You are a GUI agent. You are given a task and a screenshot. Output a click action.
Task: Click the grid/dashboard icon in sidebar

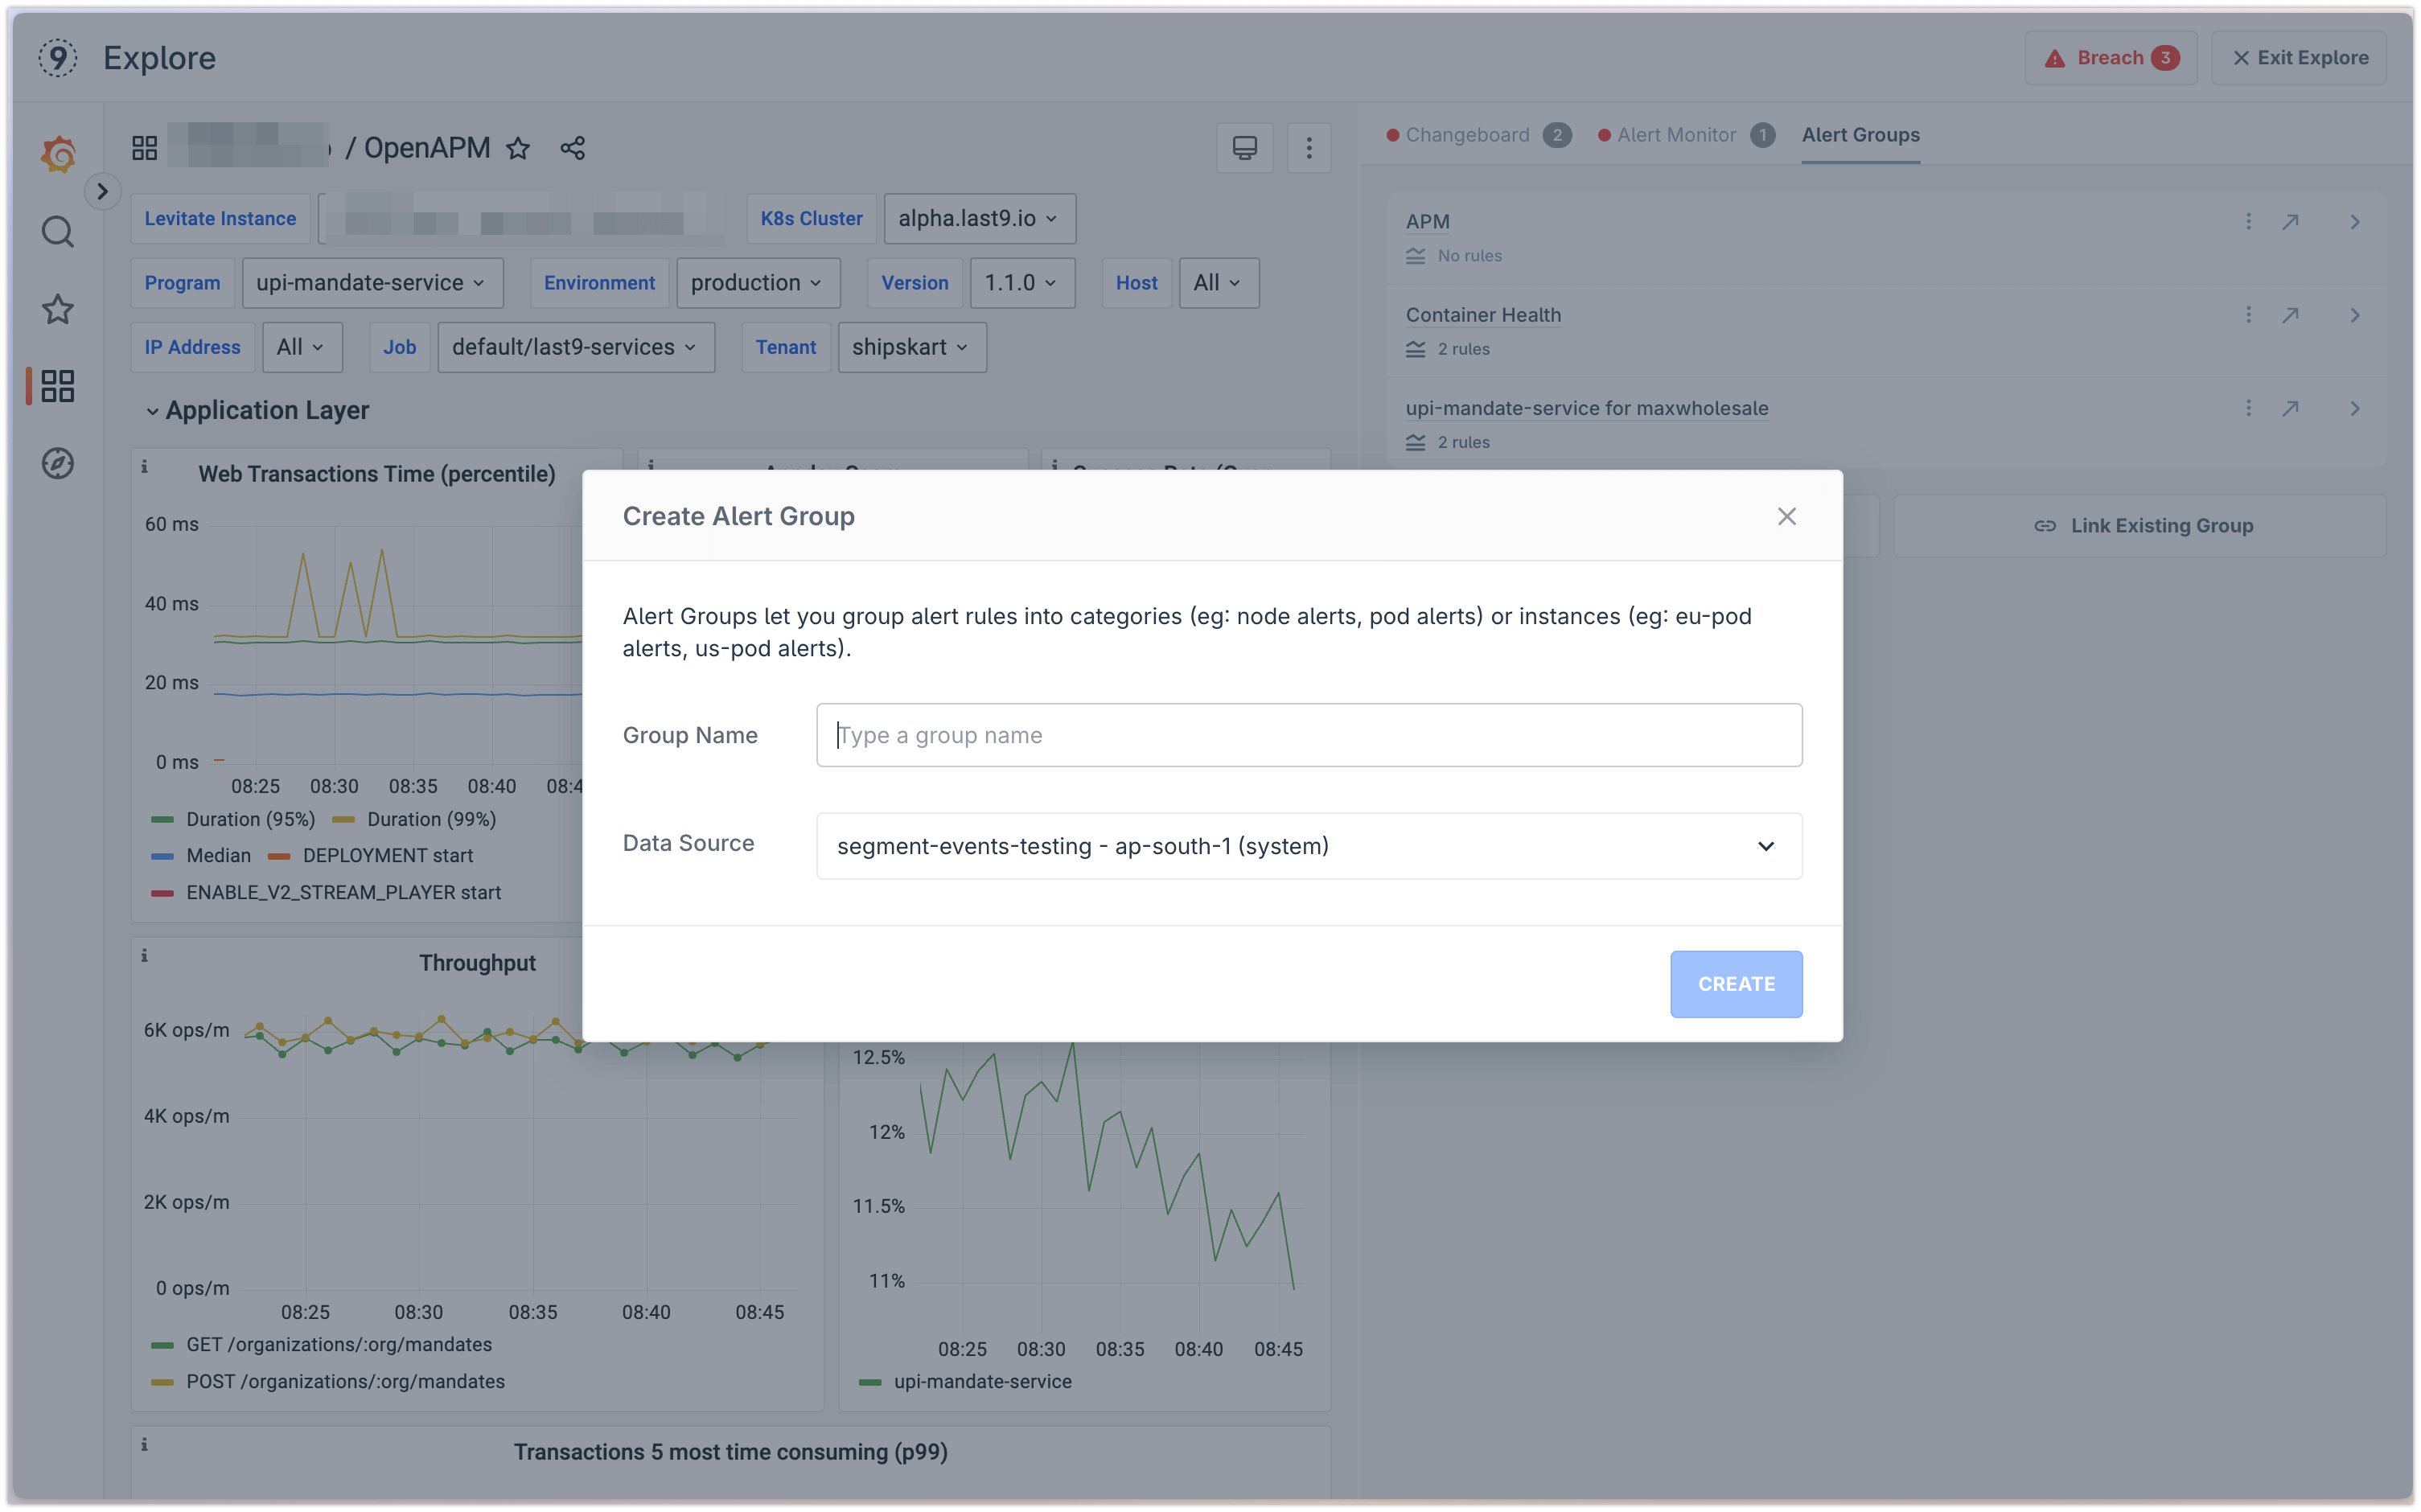point(55,387)
